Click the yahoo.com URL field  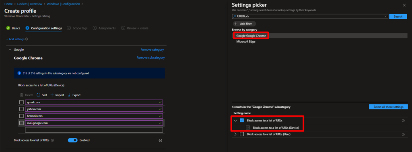coord(94,109)
